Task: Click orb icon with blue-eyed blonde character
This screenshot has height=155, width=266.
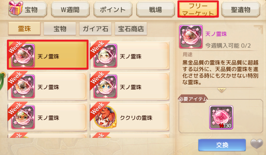Action: 105,86
